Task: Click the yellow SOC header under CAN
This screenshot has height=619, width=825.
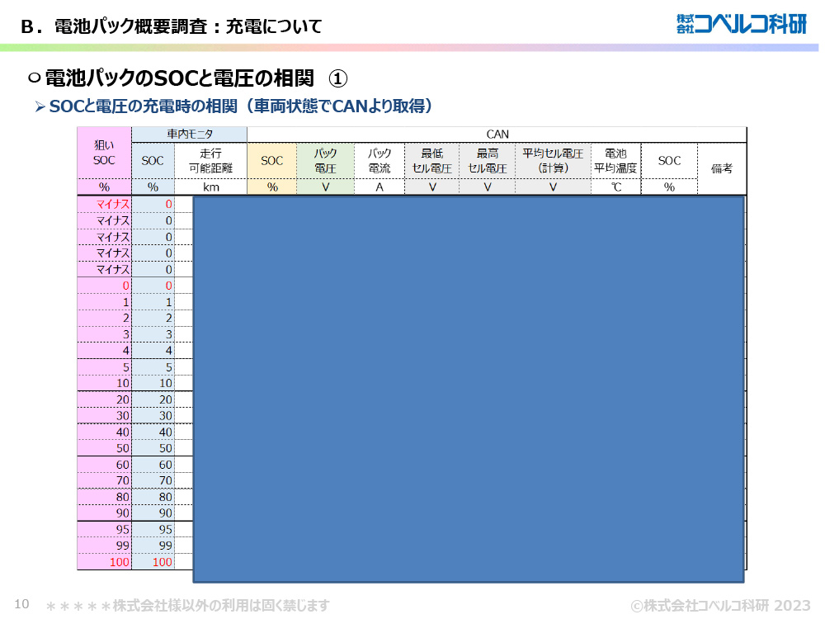Action: 272,161
